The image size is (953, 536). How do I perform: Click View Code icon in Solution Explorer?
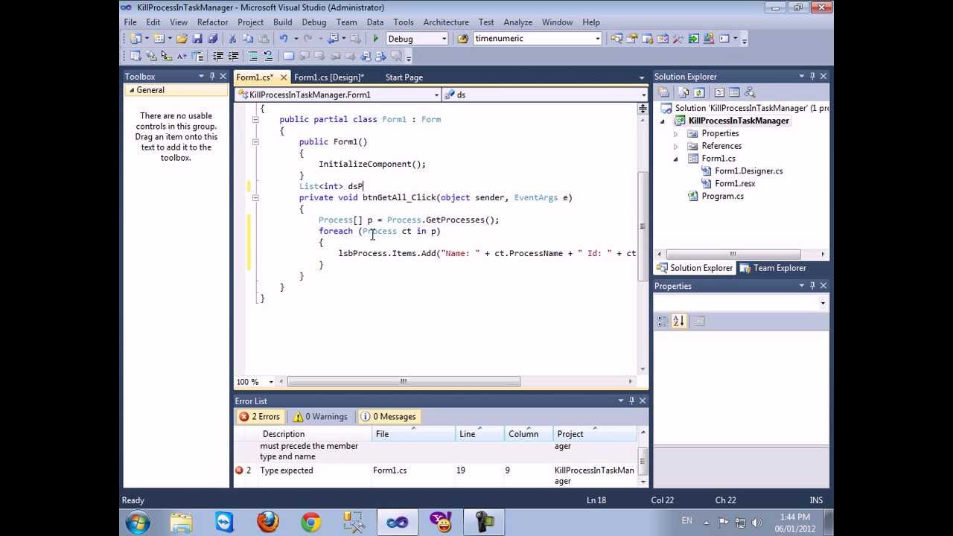click(x=719, y=92)
